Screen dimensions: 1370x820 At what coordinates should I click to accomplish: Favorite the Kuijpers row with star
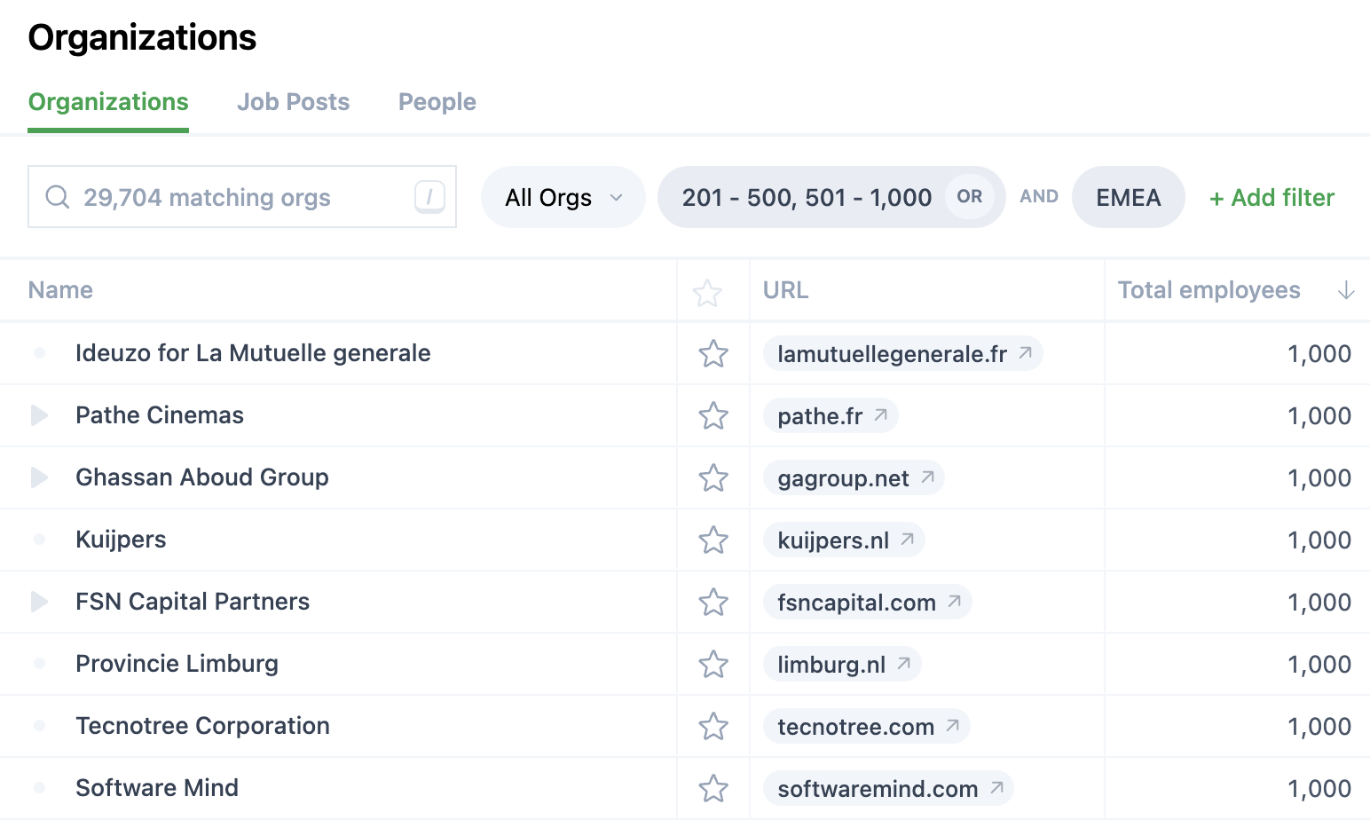(x=713, y=540)
